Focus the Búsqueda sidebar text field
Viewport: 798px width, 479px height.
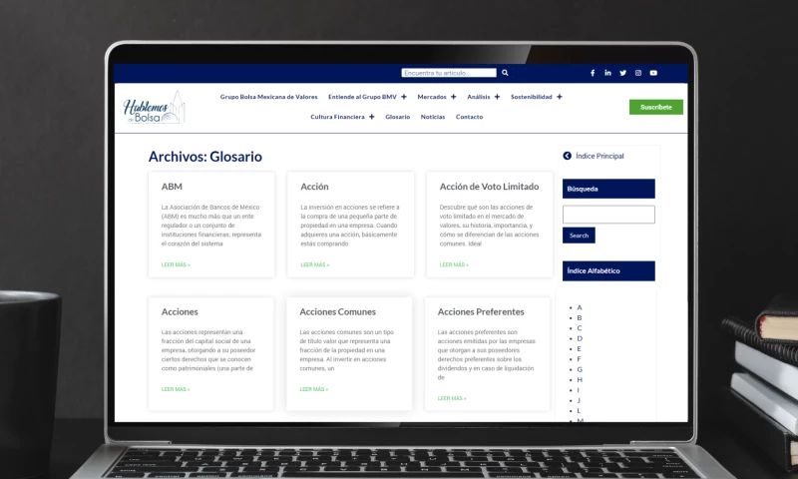pyautogui.click(x=608, y=215)
